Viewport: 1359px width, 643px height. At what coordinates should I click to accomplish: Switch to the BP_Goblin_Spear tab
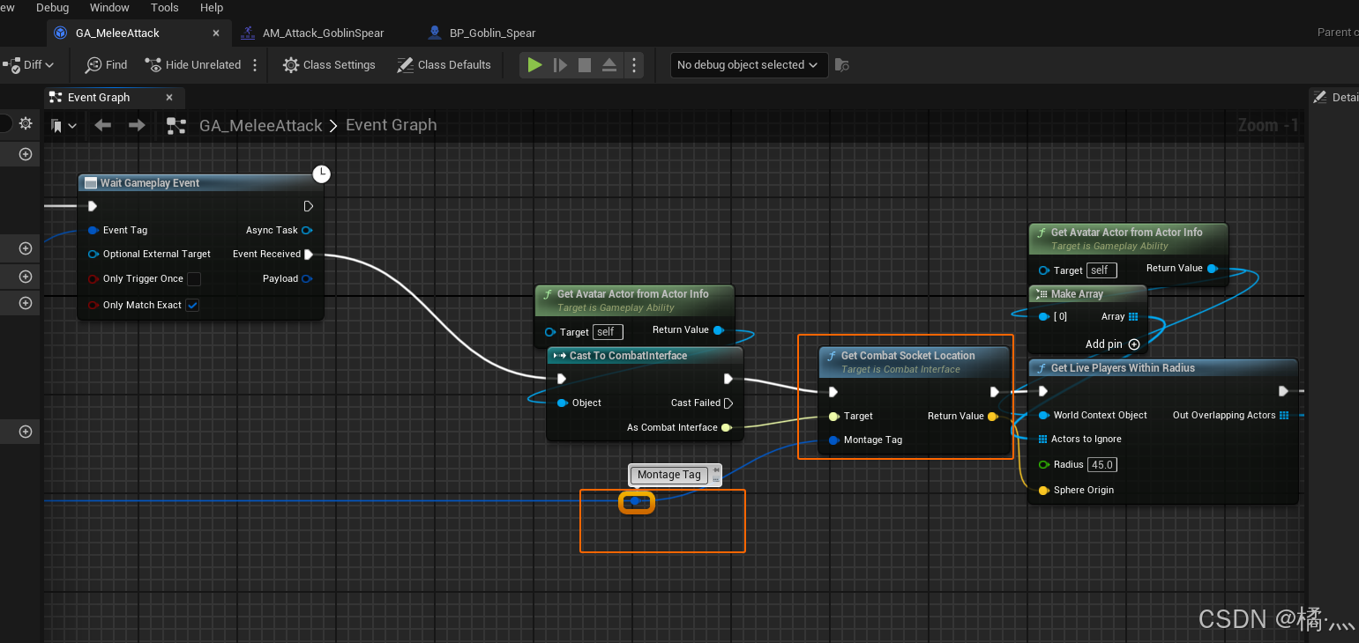coord(492,33)
